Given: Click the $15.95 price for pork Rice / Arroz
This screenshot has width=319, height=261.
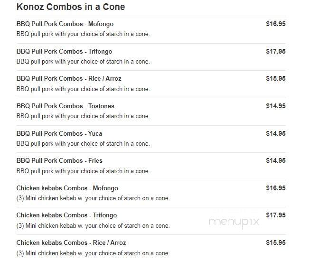Looking at the screenshot, I should click(x=276, y=78).
